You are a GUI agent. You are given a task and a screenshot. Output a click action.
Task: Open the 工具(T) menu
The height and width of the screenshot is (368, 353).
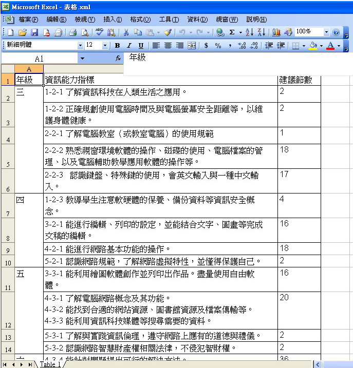169,19
